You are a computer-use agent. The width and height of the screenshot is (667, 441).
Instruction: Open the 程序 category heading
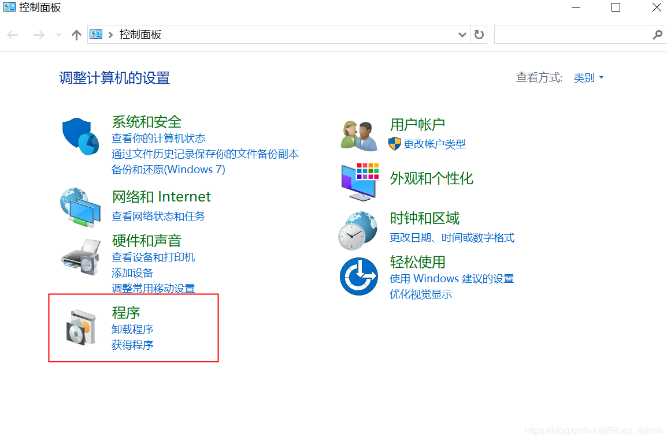126,313
